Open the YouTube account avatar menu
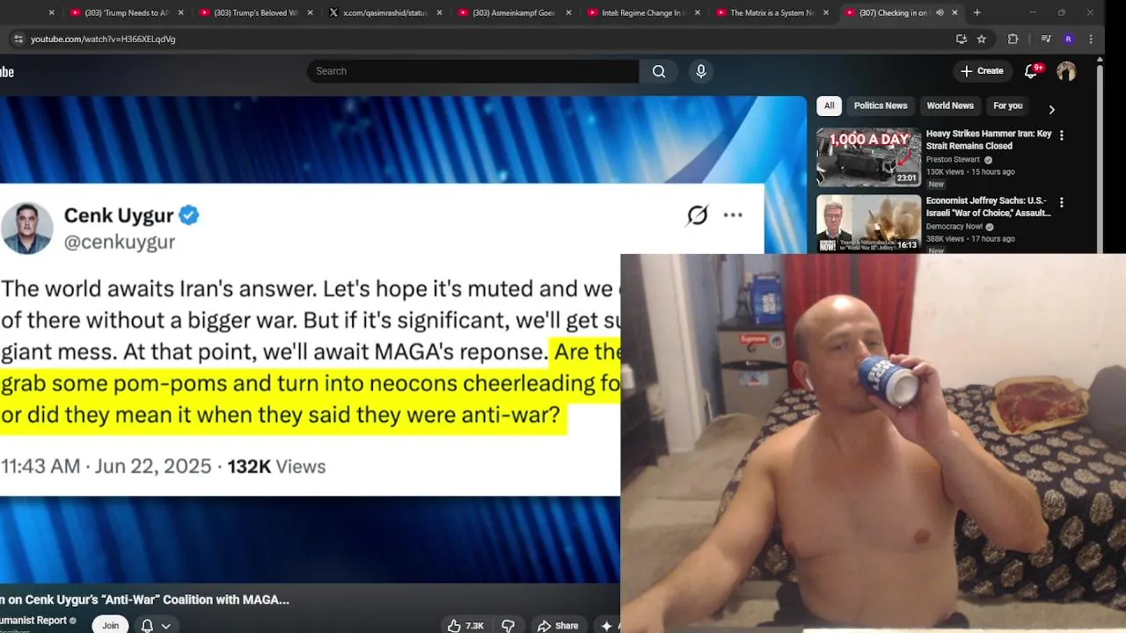1126x633 pixels. (x=1066, y=71)
